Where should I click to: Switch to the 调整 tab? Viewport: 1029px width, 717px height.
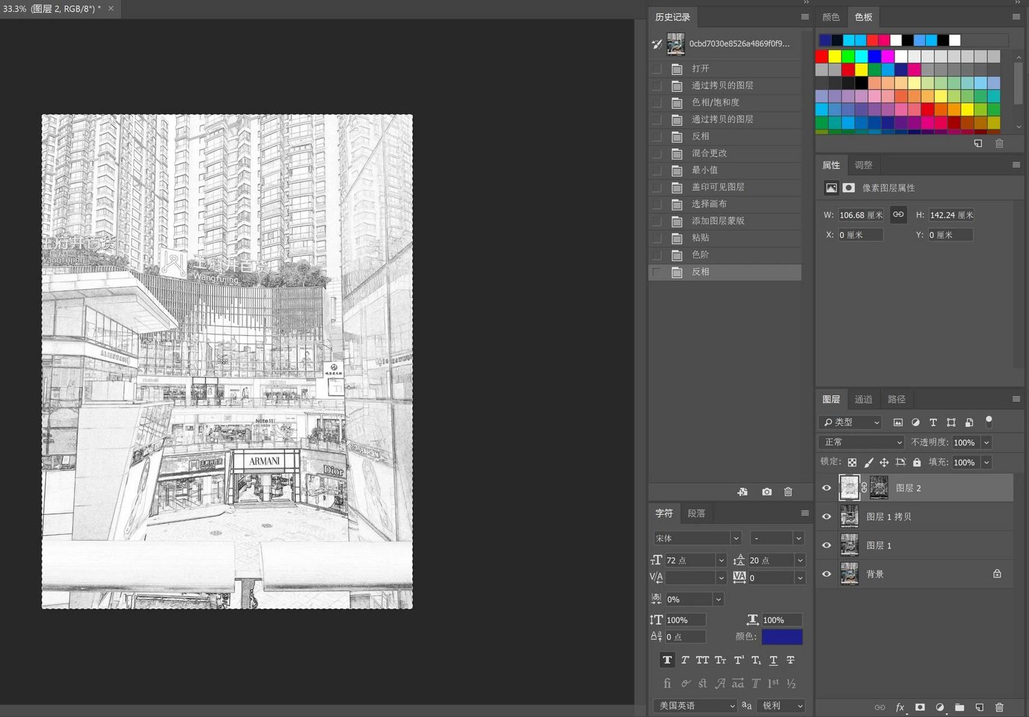point(863,165)
